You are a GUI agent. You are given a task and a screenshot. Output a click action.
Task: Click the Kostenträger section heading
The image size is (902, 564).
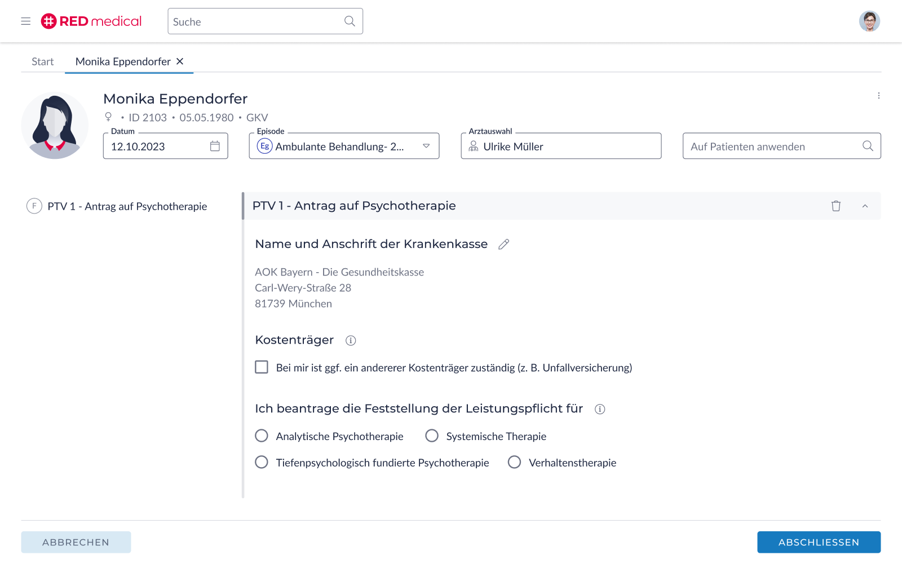pyautogui.click(x=294, y=340)
